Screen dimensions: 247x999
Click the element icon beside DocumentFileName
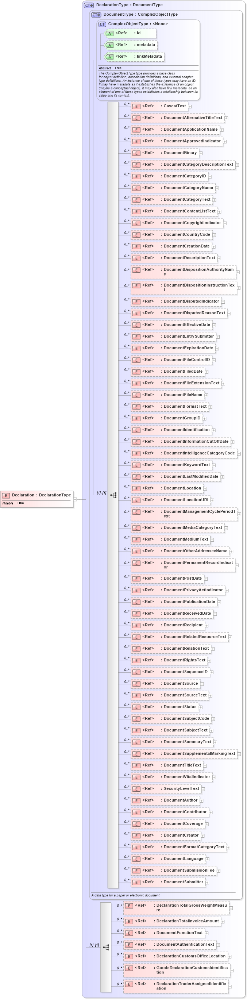[x=136, y=395]
